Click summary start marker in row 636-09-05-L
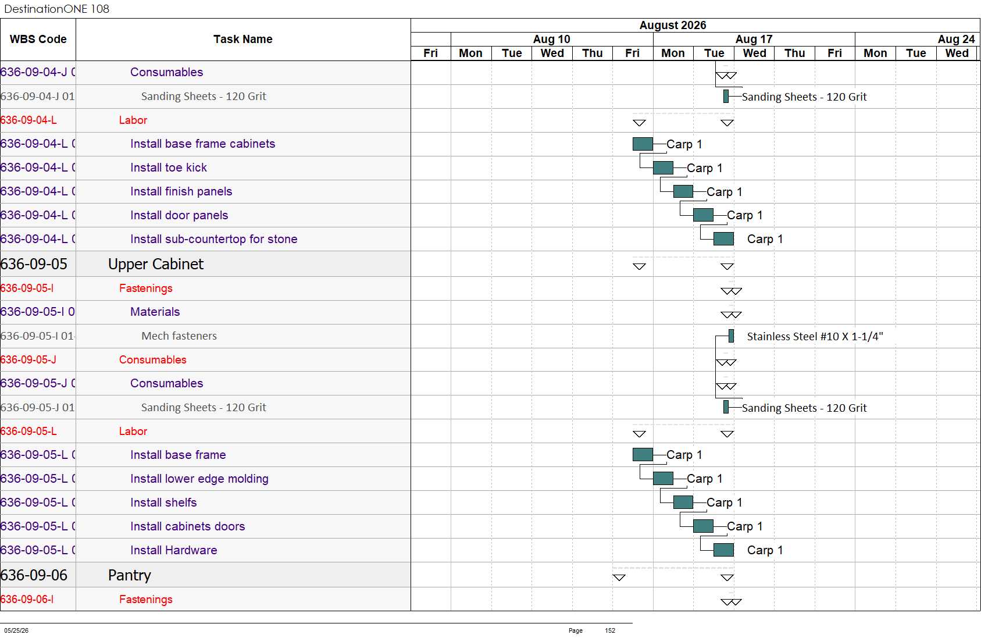Viewport: 981px width, 638px height. [x=639, y=434]
